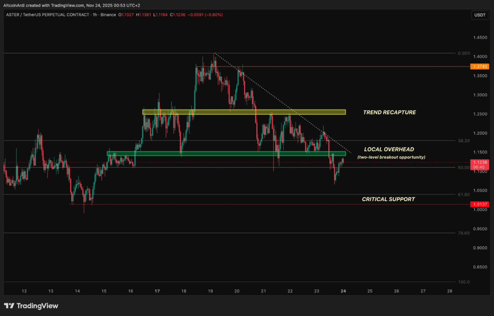Click the 78.60 Fibonacci level label
Viewport: 494px width, 316px height.
463,233
